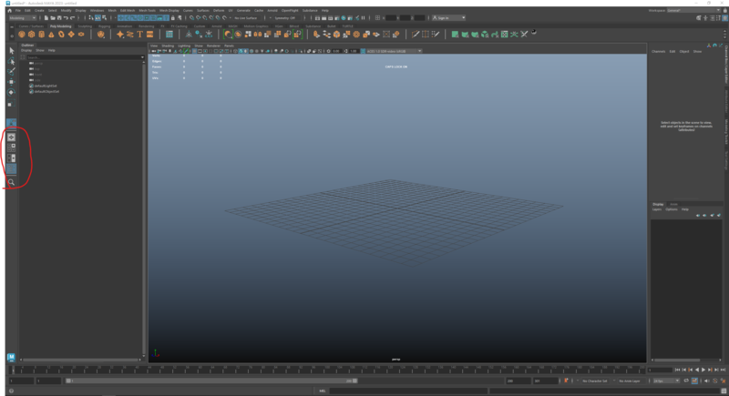Screen dimensions: 729x396
Task: Select the Paint Selection brush tool
Action: click(x=11, y=71)
